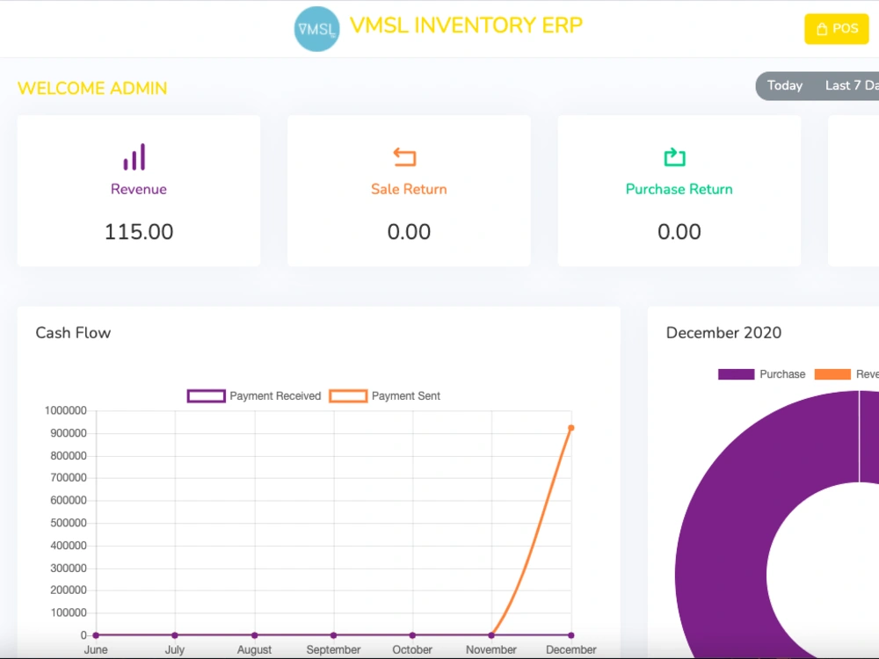Click the July data point on chart
Viewport: 879px width, 659px height.
[175, 635]
